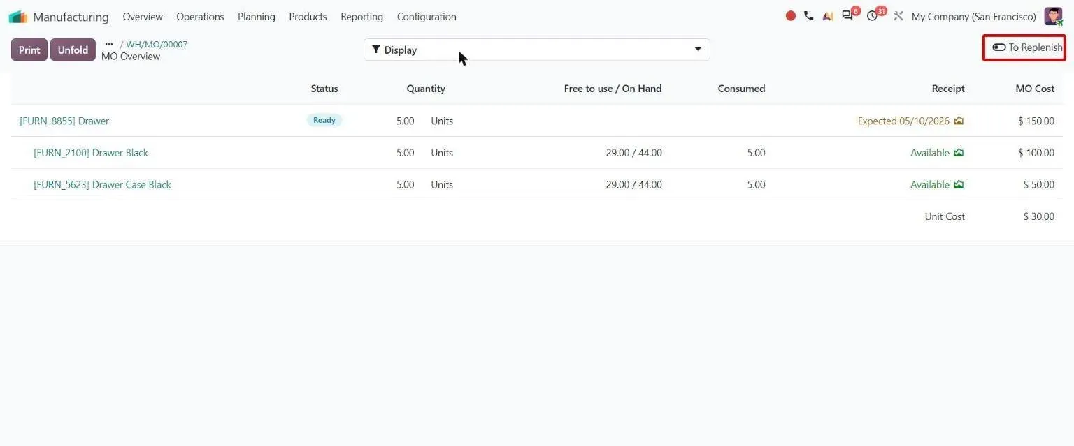Open the [FURN_2100] Drawer Black link

pyautogui.click(x=91, y=153)
